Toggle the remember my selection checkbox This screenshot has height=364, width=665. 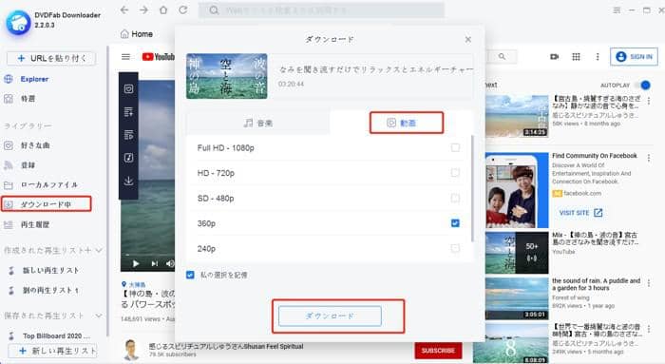click(190, 275)
